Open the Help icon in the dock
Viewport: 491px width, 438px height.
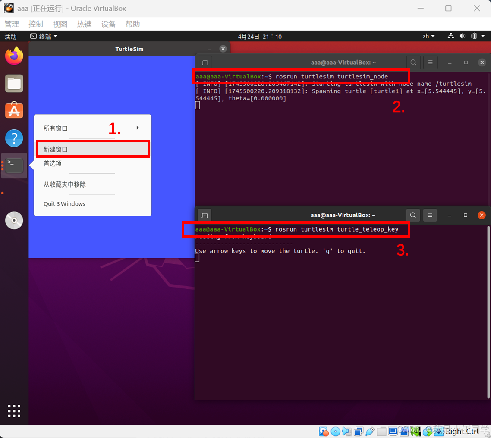tap(14, 138)
